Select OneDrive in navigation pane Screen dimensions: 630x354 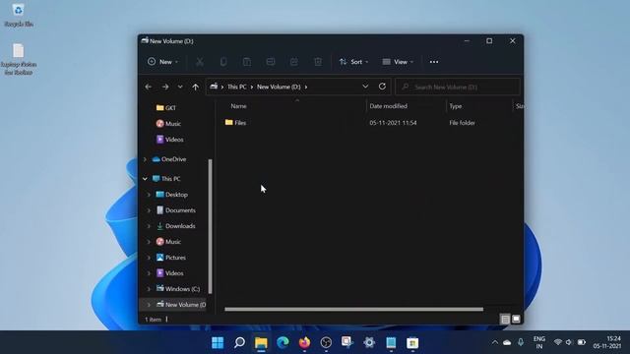click(169, 159)
